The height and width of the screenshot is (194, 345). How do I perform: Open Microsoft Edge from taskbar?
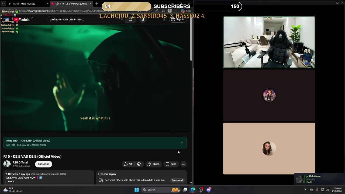(193, 190)
